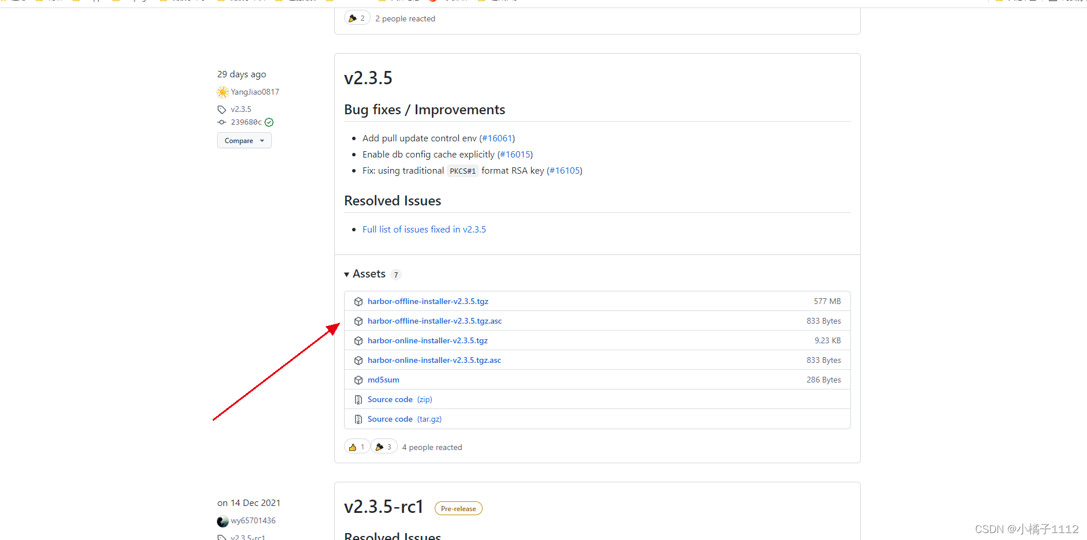Open YangJiao0817 avatar image
The width and height of the screenshot is (1087, 540).
pyautogui.click(x=223, y=92)
